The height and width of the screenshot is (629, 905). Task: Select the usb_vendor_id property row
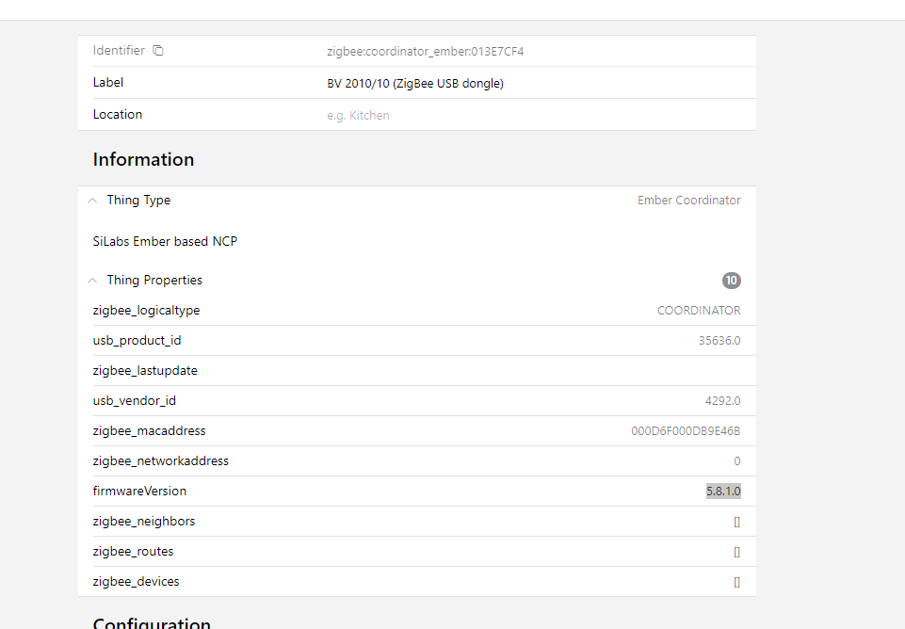pyautogui.click(x=416, y=401)
